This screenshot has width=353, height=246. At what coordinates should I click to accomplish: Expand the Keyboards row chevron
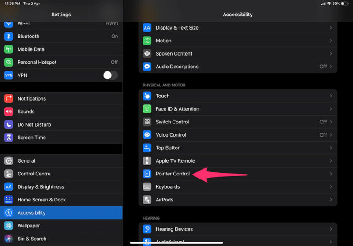[331, 187]
